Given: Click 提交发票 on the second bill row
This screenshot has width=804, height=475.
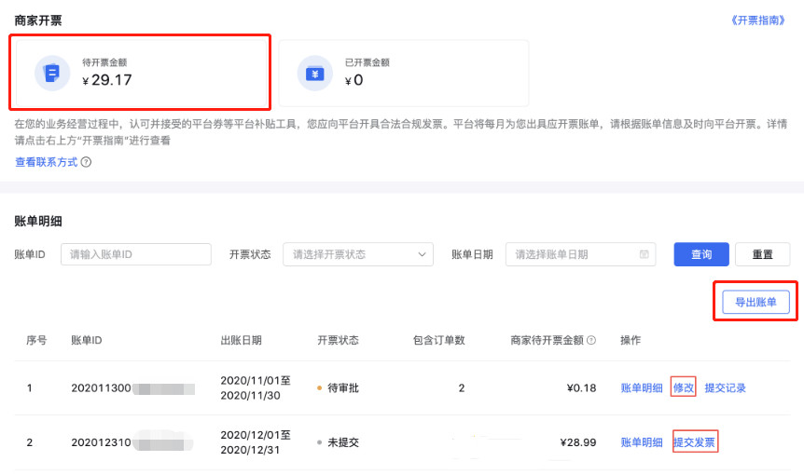Looking at the screenshot, I should coord(695,442).
